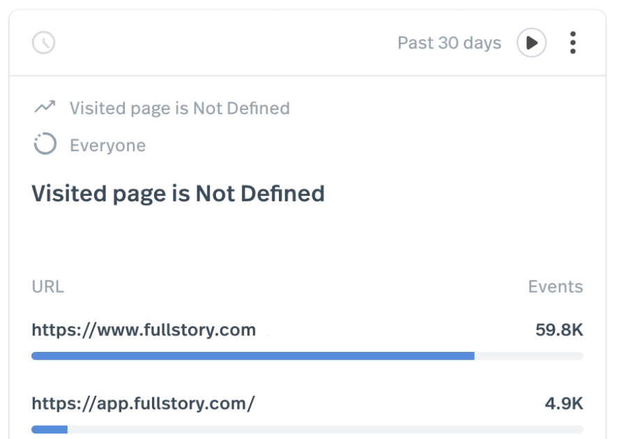619x439 pixels.
Task: Click the URL column header
Action: tap(47, 286)
